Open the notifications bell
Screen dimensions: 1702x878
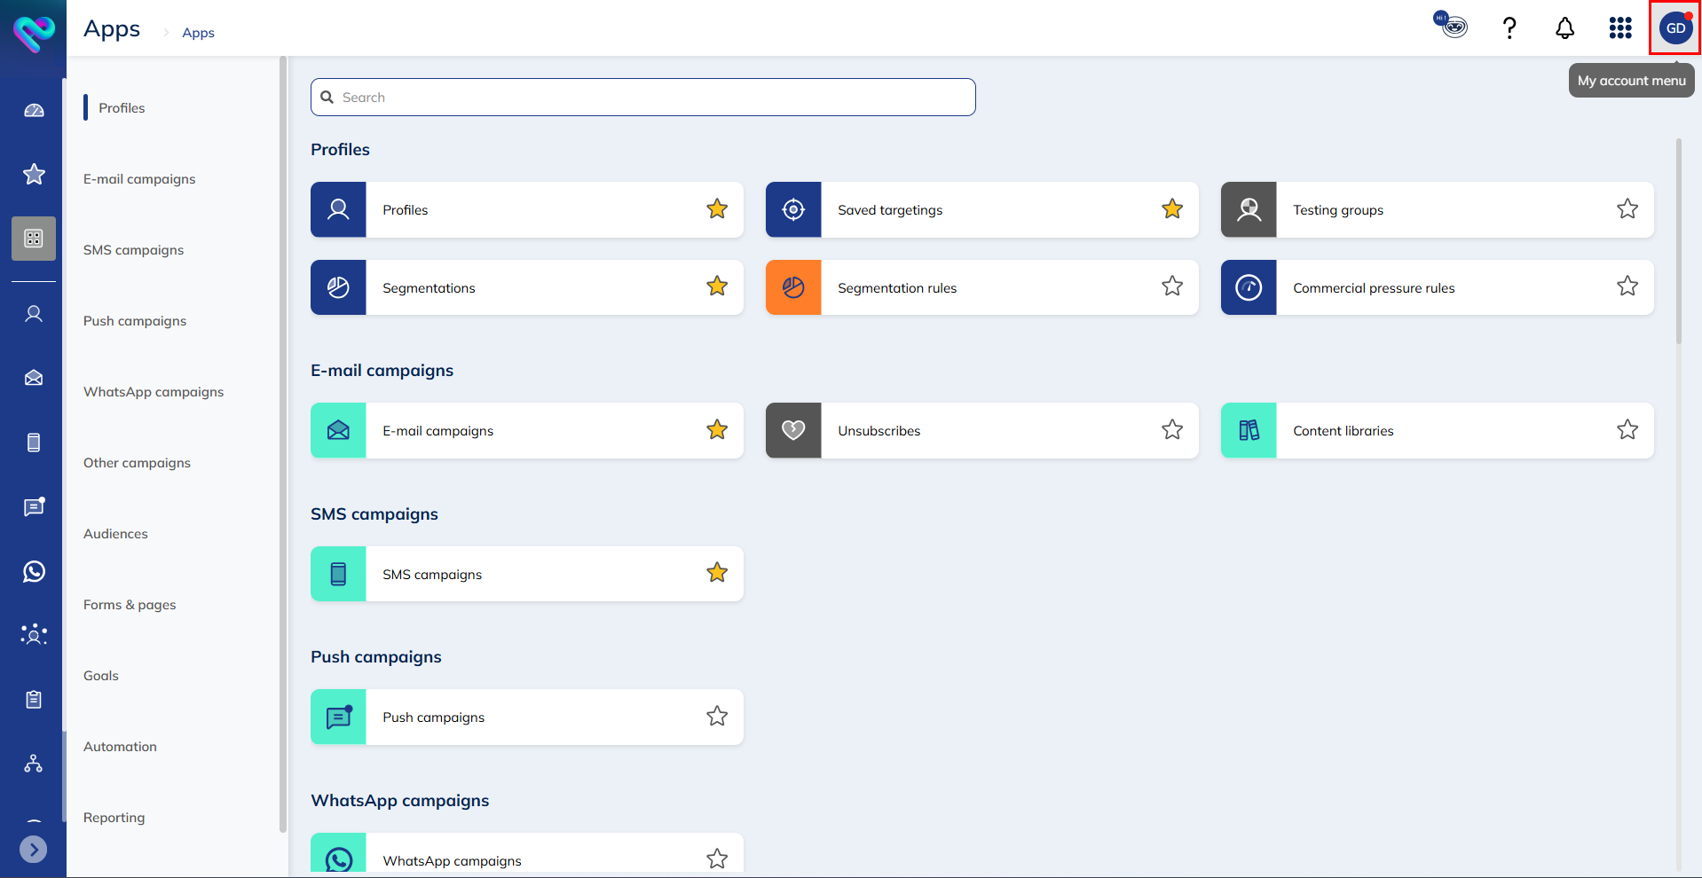point(1564,28)
